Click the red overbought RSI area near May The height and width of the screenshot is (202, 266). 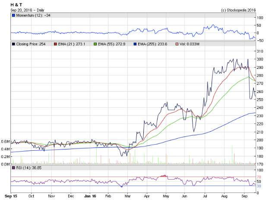click(x=163, y=176)
